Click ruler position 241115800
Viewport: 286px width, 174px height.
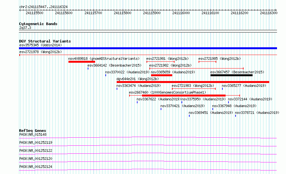click(122, 13)
